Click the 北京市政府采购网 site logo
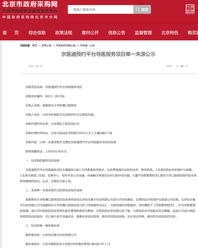The height and width of the screenshot is (248, 198). [x=30, y=4]
